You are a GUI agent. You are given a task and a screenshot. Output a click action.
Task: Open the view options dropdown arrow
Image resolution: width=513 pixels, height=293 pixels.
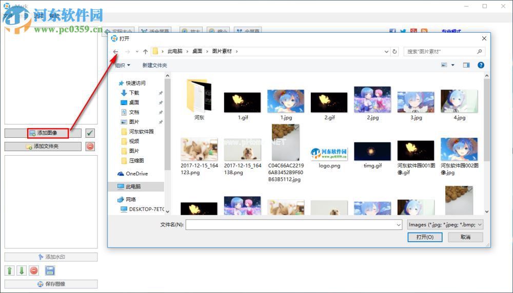(452, 65)
